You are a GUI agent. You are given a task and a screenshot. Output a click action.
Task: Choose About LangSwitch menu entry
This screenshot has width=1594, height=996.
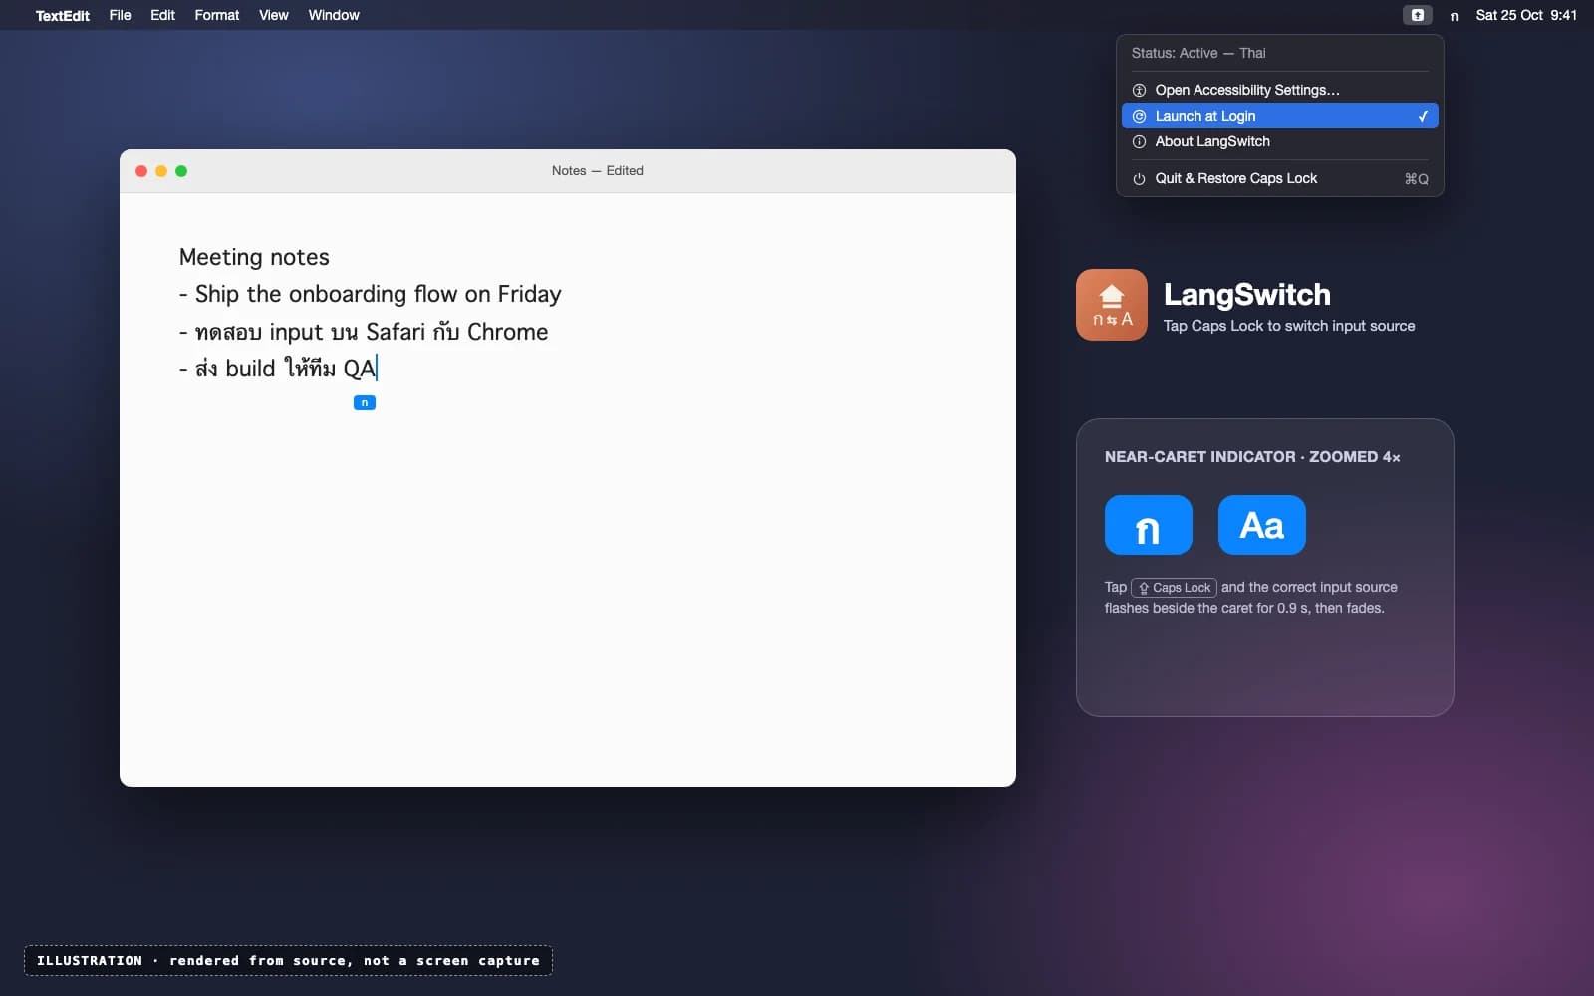[1280, 141]
